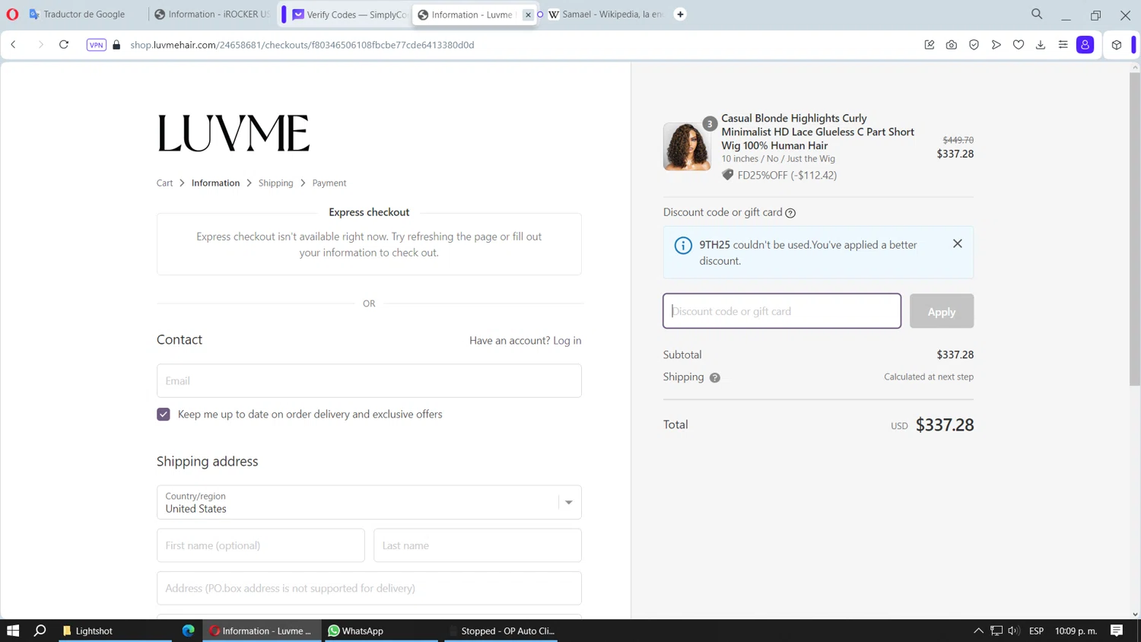
Task: Click the network tray icon
Action: 996,631
